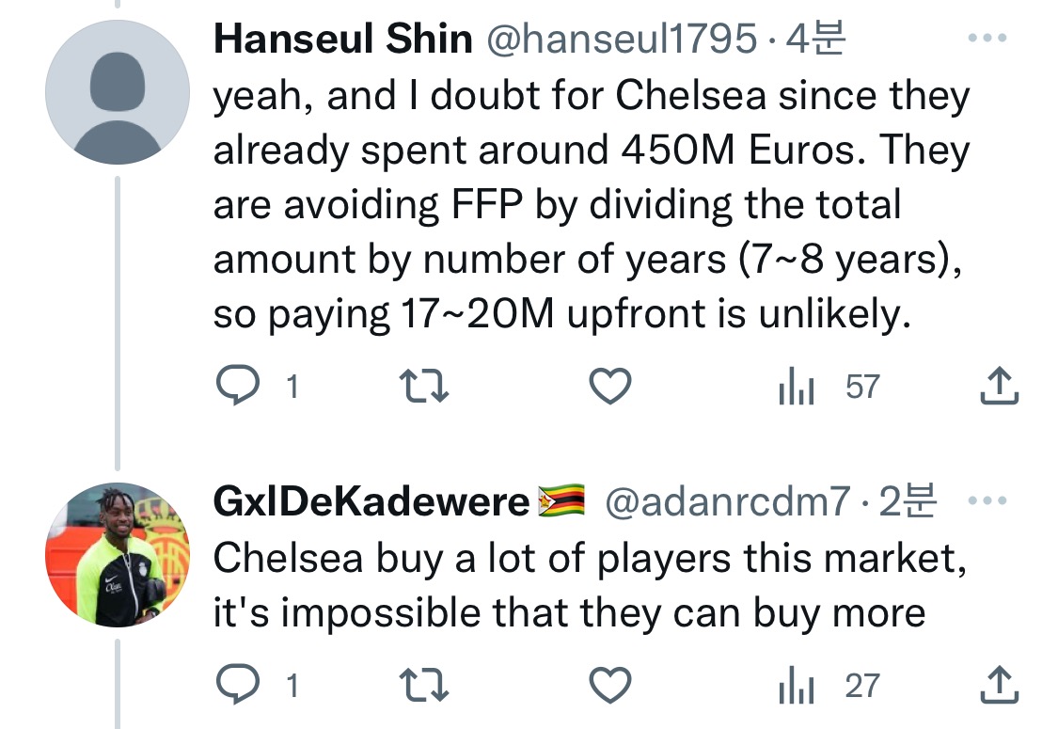The height and width of the screenshot is (729, 1058).
Task: Open Hanseul Shin's default profile avatar
Action: point(118,92)
